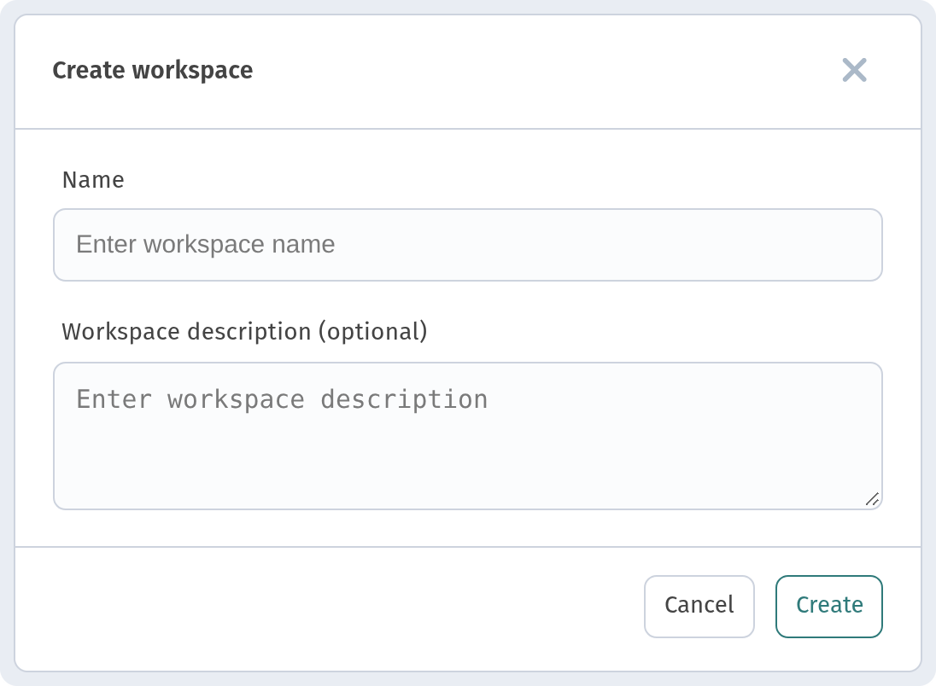Click the Cancel button
Screen dimensions: 936x686
[x=699, y=606]
